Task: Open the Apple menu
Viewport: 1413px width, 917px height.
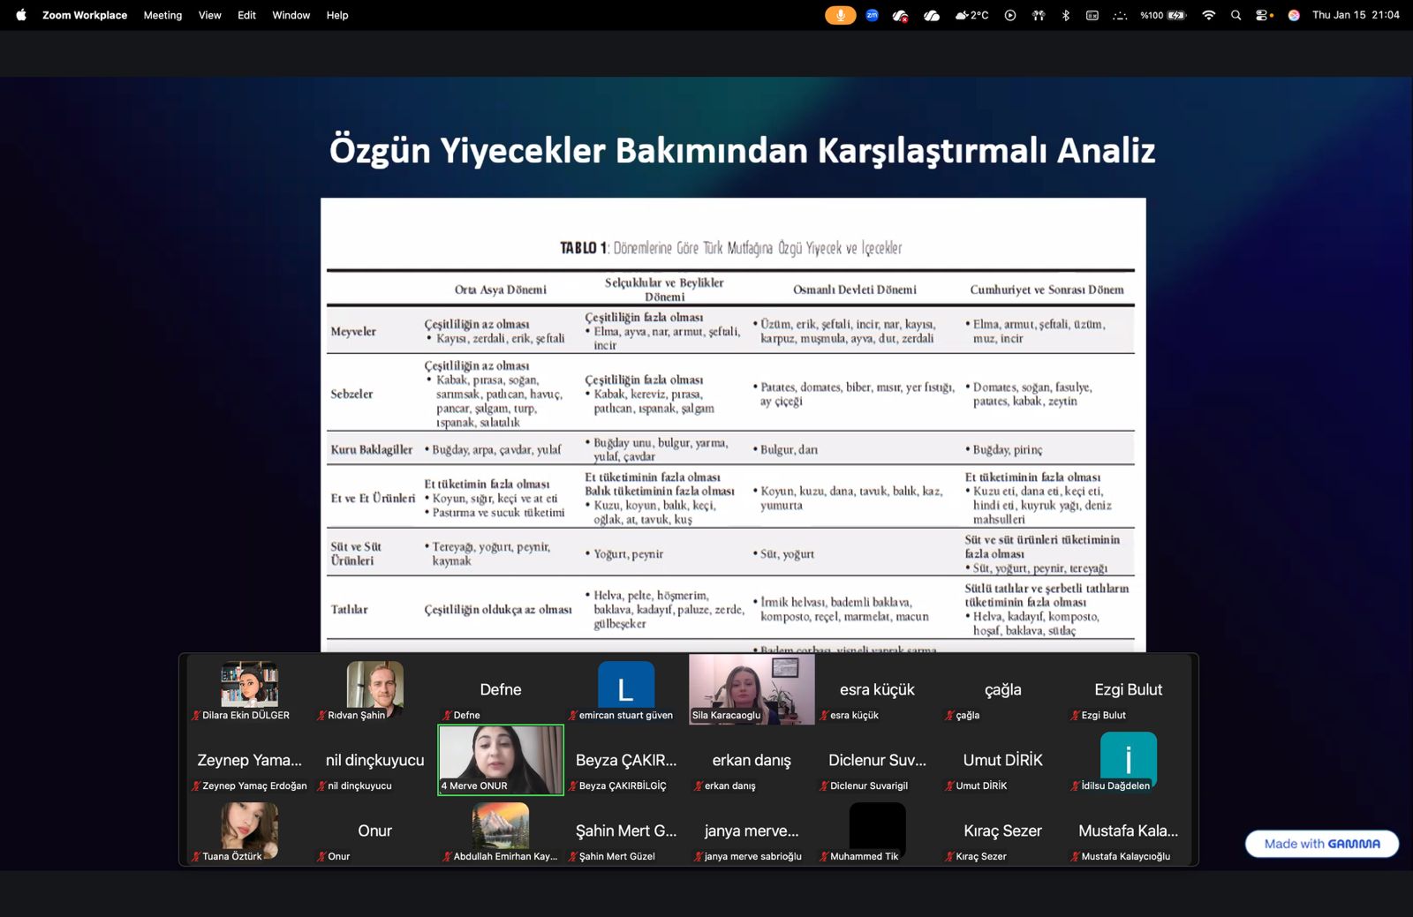Action: point(21,15)
